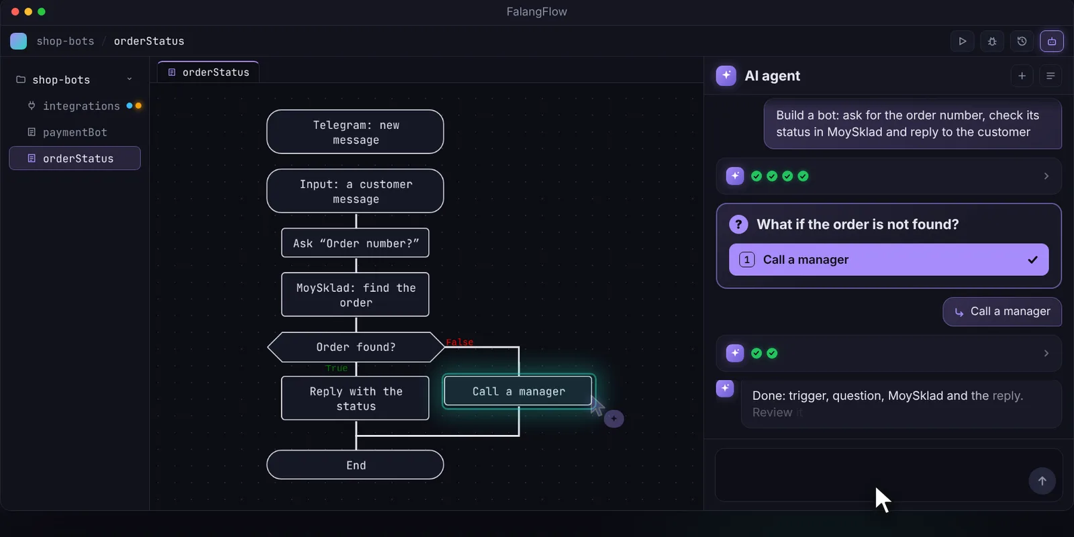Image resolution: width=1074 pixels, height=537 pixels.
Task: Select the Order found? decision node
Action: [356, 347]
